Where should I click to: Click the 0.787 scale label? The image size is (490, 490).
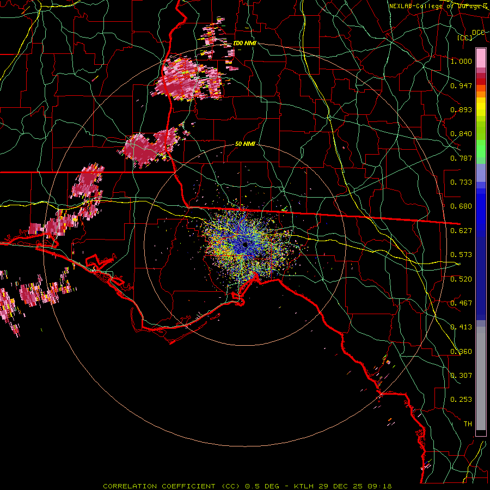click(461, 158)
